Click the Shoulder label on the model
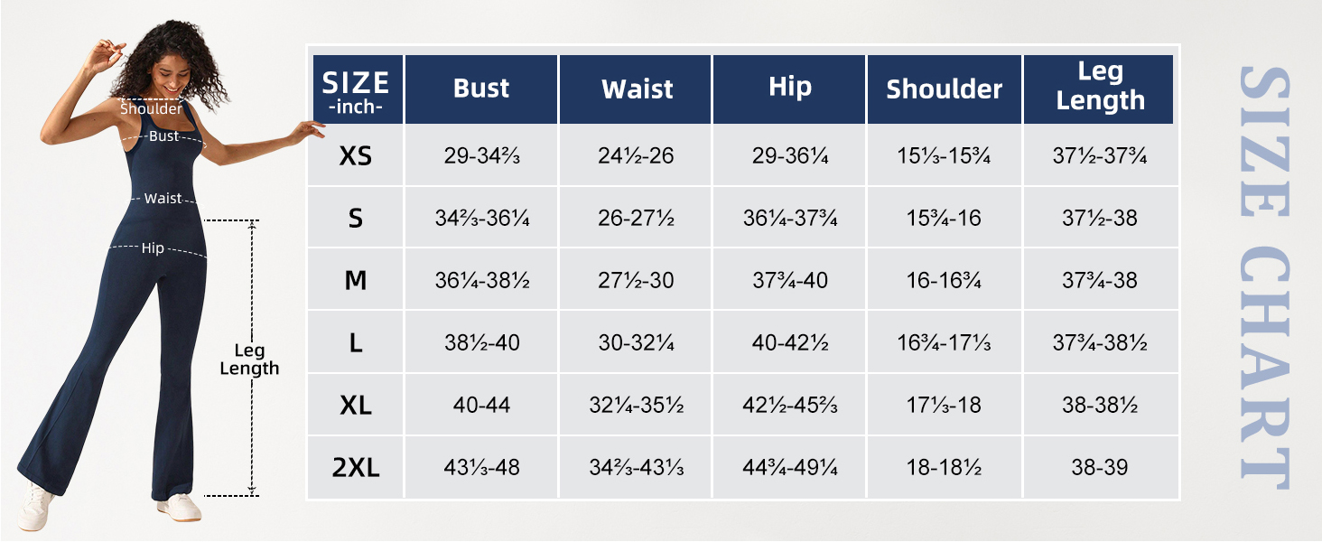The width and height of the screenshot is (1322, 542). click(x=152, y=109)
